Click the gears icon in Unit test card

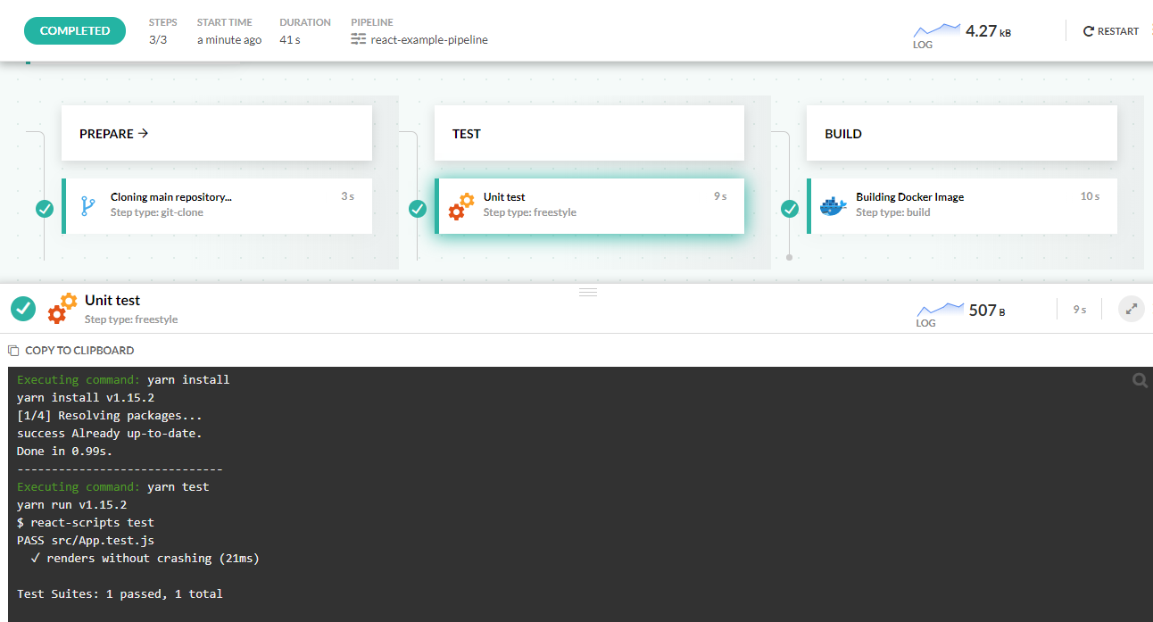461,206
